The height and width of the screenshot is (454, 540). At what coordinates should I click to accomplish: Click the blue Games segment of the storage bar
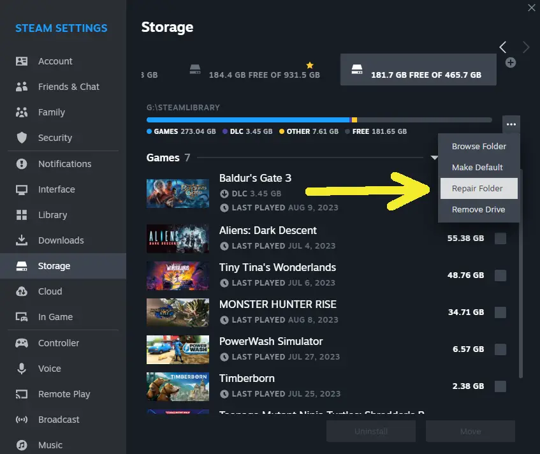[x=248, y=120]
